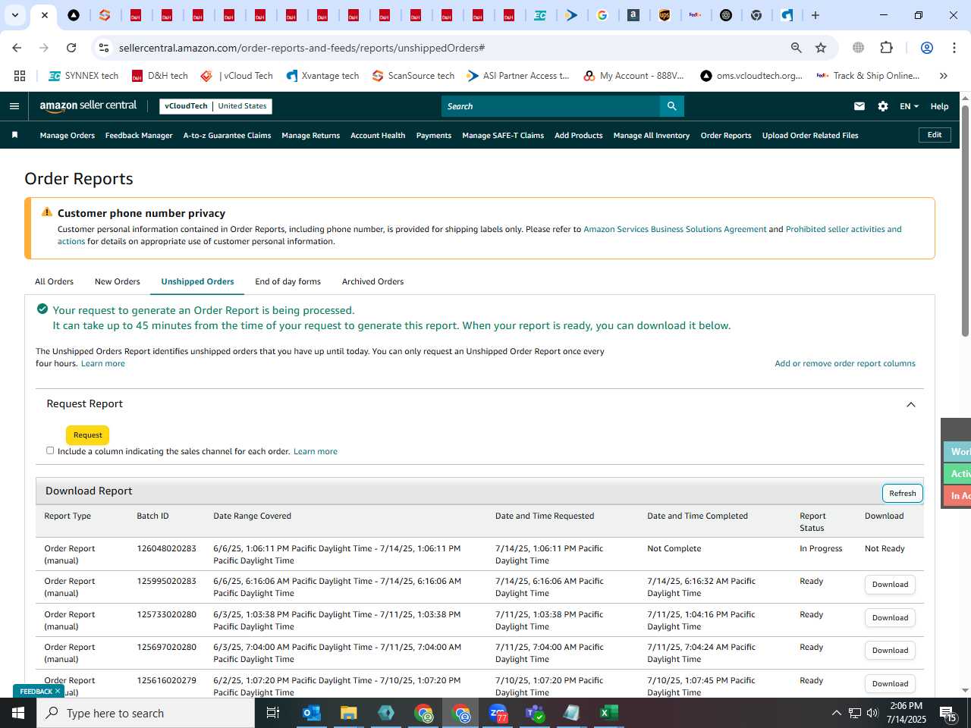Switch to the Amazon 'a' browser tab
This screenshot has height=728, width=971.
(x=633, y=15)
